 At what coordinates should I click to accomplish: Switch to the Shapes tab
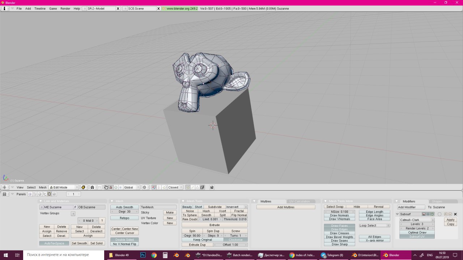tap(437, 201)
